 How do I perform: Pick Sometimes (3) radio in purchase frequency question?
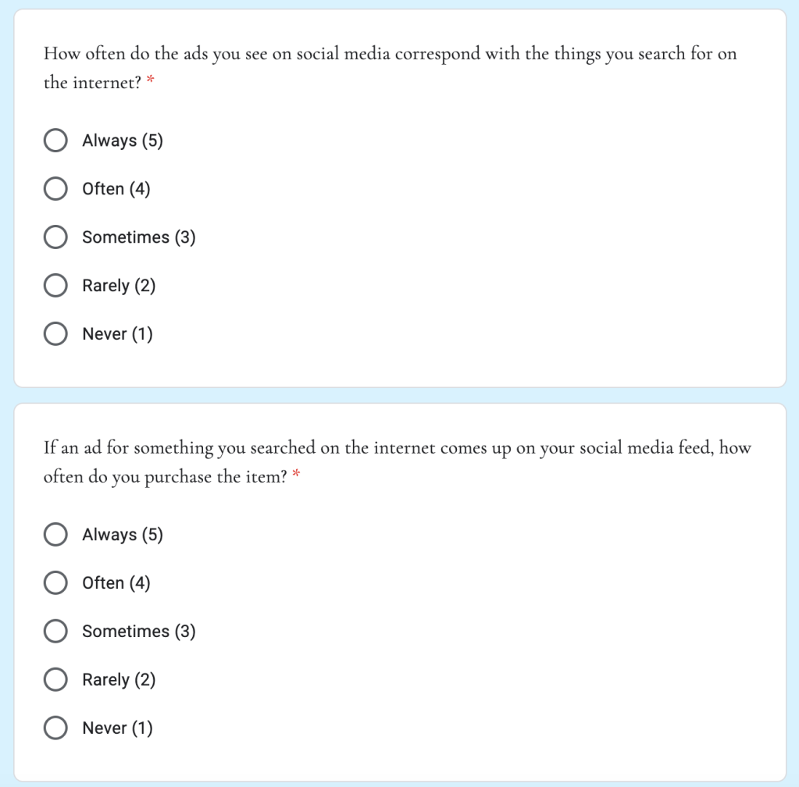[x=55, y=632]
